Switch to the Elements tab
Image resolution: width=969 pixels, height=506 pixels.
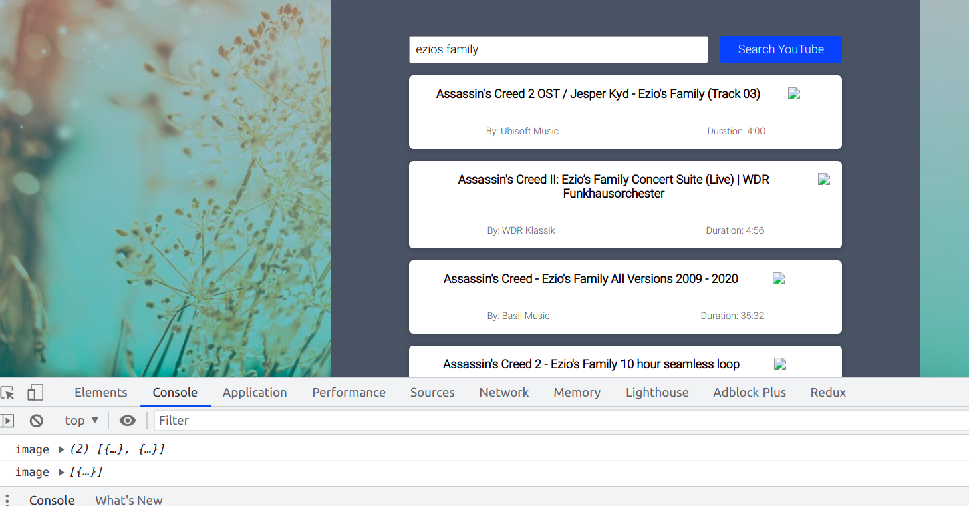pyautogui.click(x=101, y=393)
